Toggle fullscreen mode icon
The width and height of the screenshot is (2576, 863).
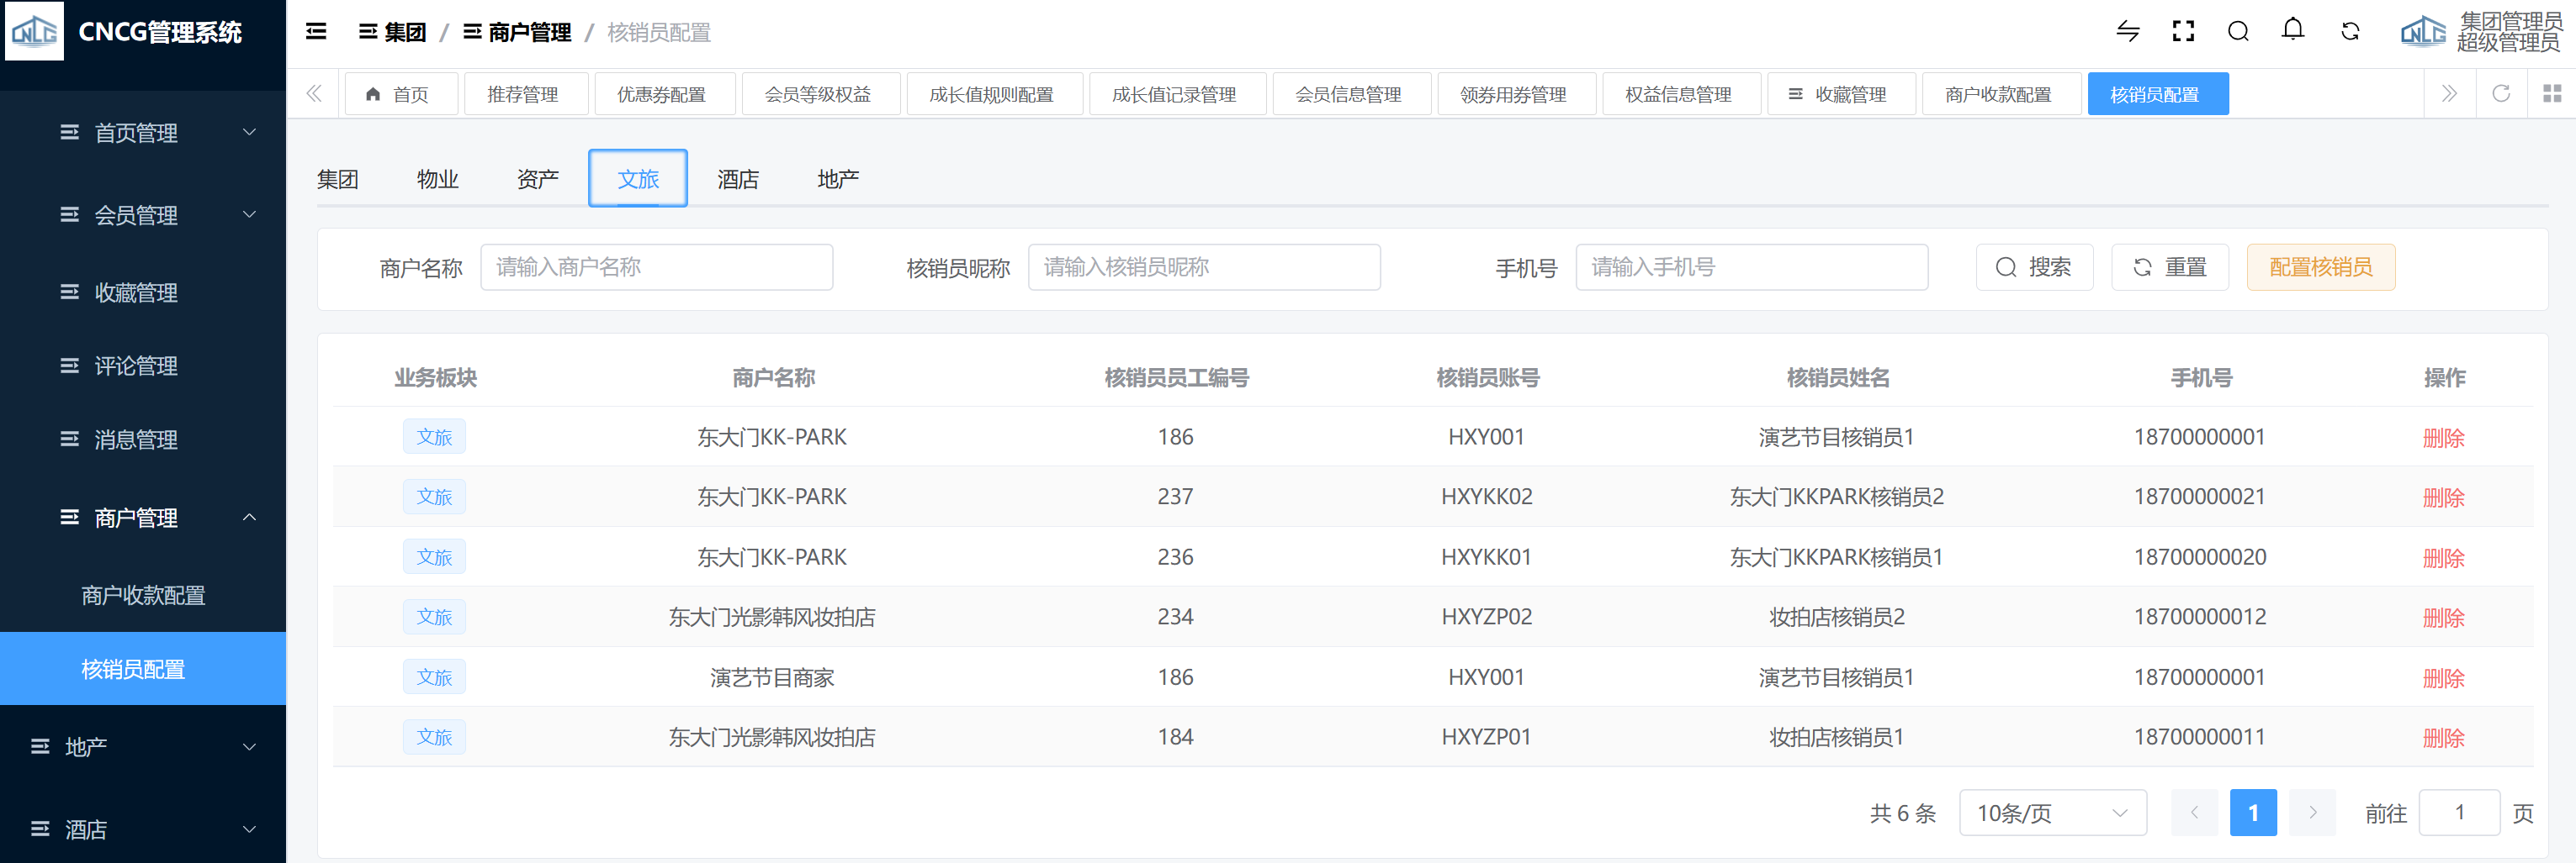2183,32
